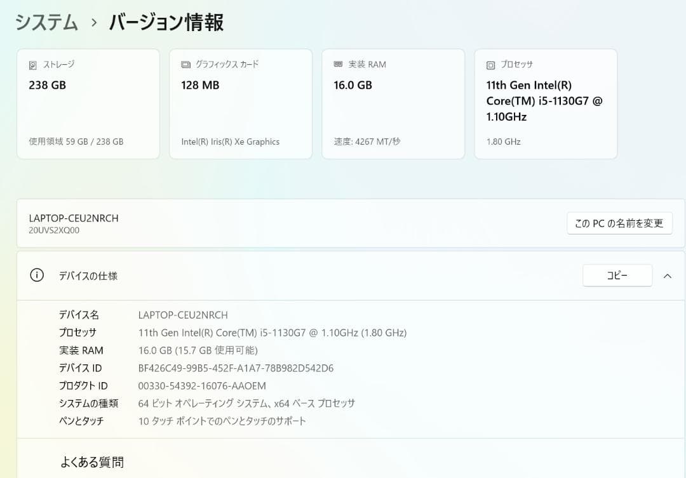Image resolution: width=686 pixels, height=478 pixels.
Task: Select the RAM card showing 16.0 GB
Action: [393, 103]
